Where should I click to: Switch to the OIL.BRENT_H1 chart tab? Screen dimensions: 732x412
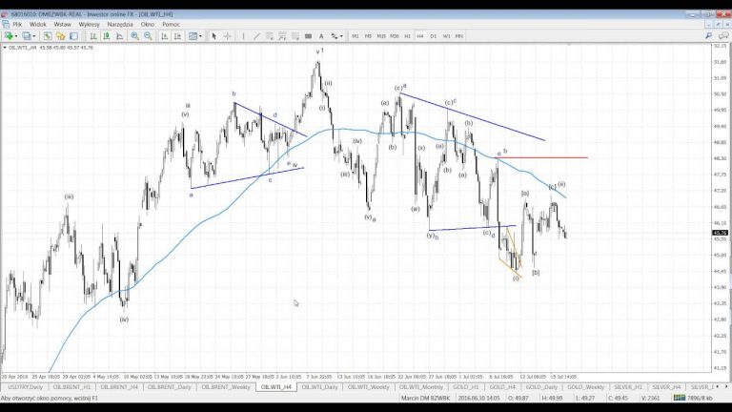pos(71,387)
